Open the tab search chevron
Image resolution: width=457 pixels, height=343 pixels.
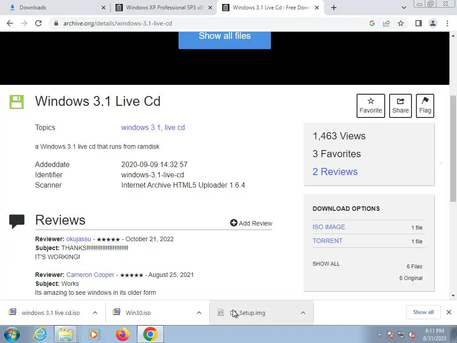pos(403,8)
